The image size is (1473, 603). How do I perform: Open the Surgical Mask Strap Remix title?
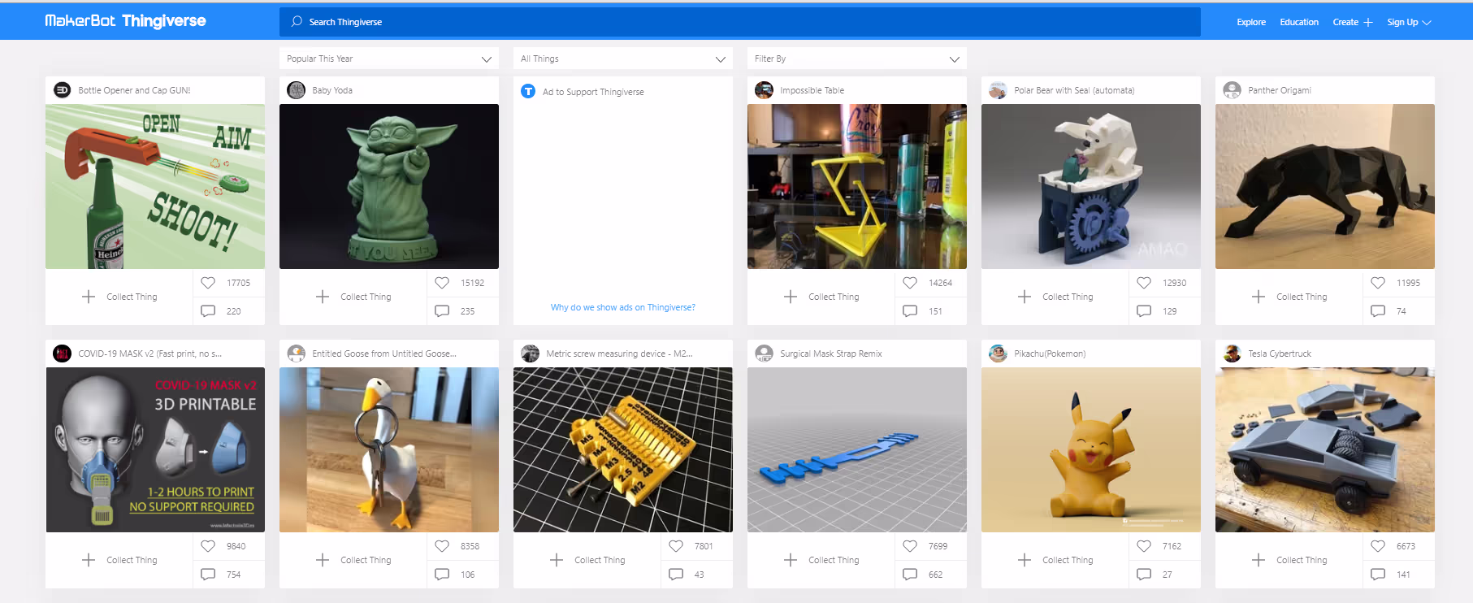coord(831,354)
